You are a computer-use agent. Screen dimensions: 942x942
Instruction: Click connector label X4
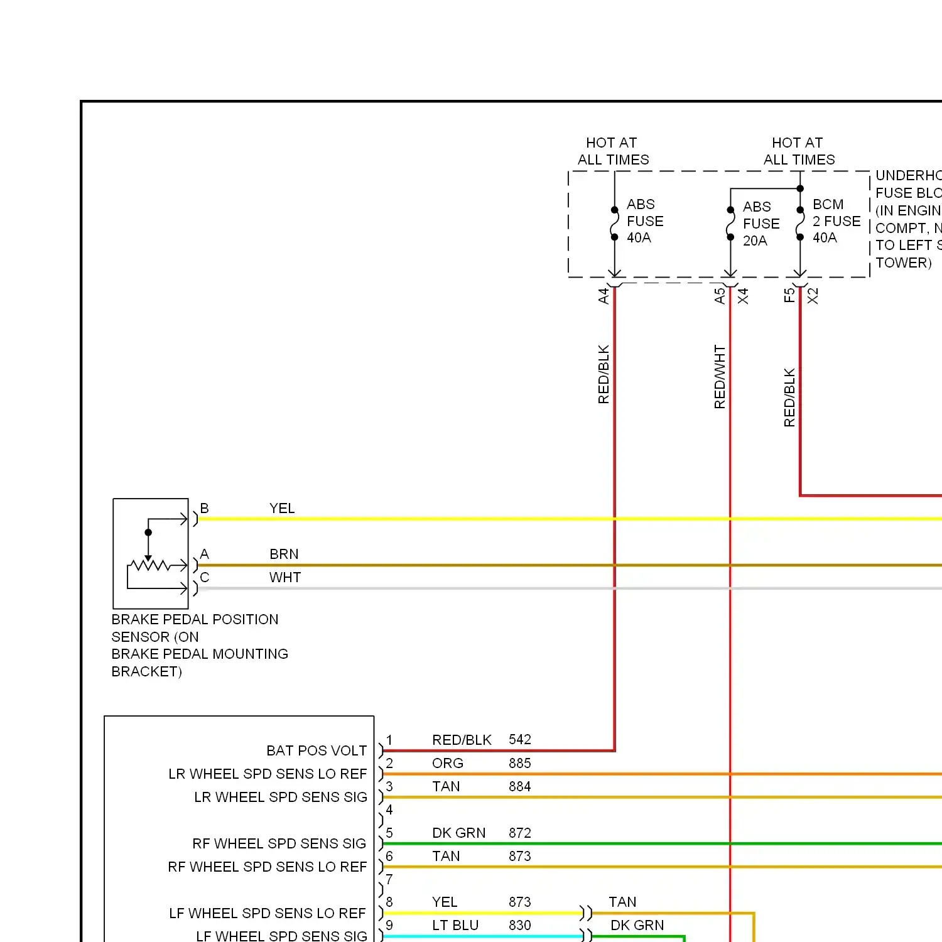point(743,296)
